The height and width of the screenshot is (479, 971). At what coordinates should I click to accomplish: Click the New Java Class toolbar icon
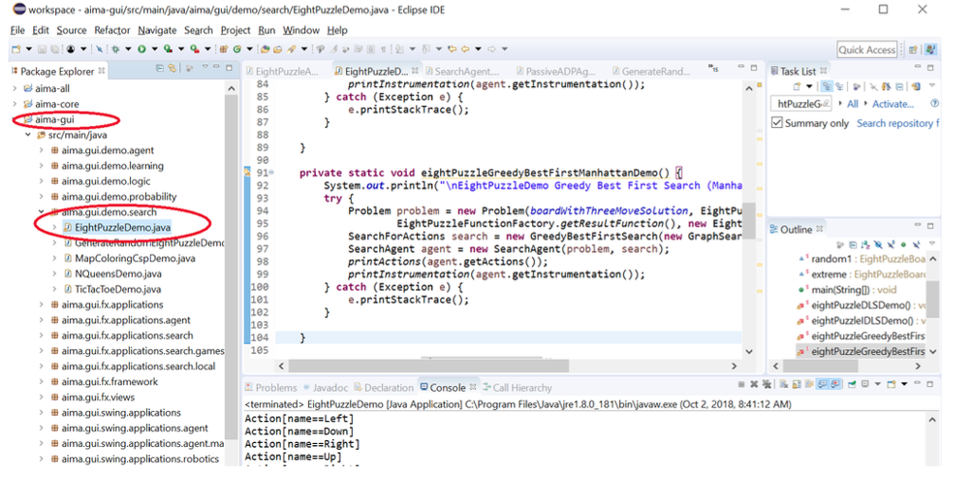click(236, 49)
